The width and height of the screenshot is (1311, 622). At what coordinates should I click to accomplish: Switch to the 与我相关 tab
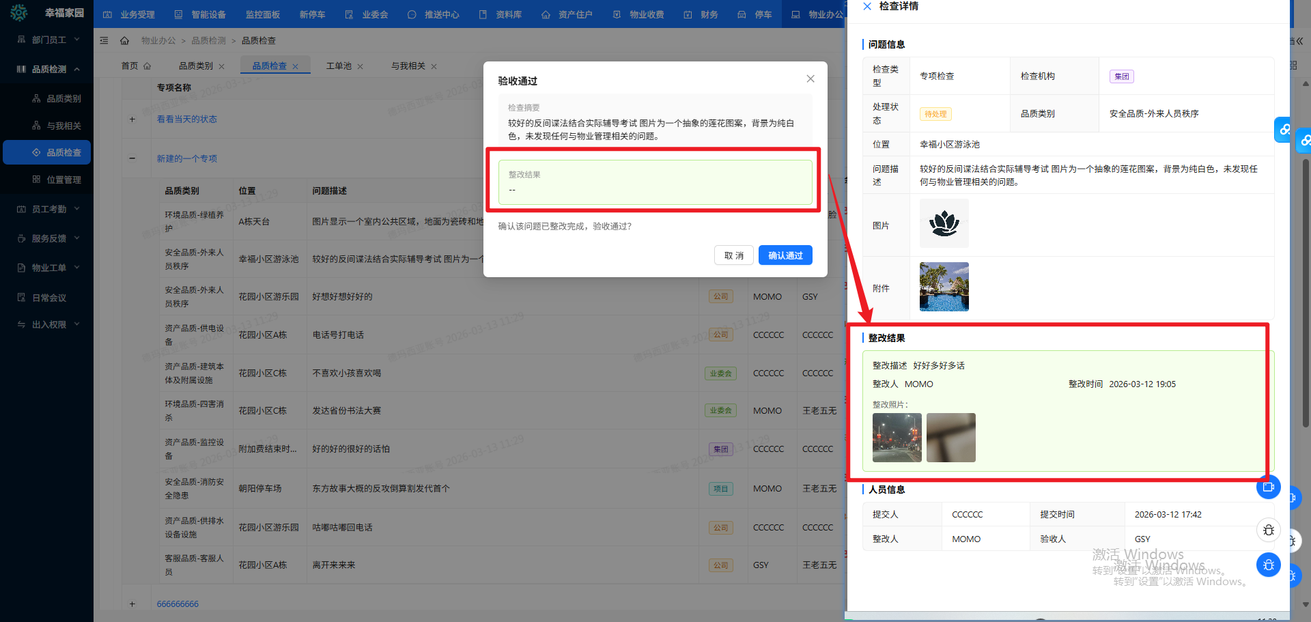pyautogui.click(x=408, y=66)
